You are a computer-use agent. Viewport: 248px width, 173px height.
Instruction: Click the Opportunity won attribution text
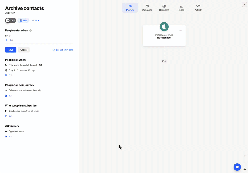tap(16, 132)
